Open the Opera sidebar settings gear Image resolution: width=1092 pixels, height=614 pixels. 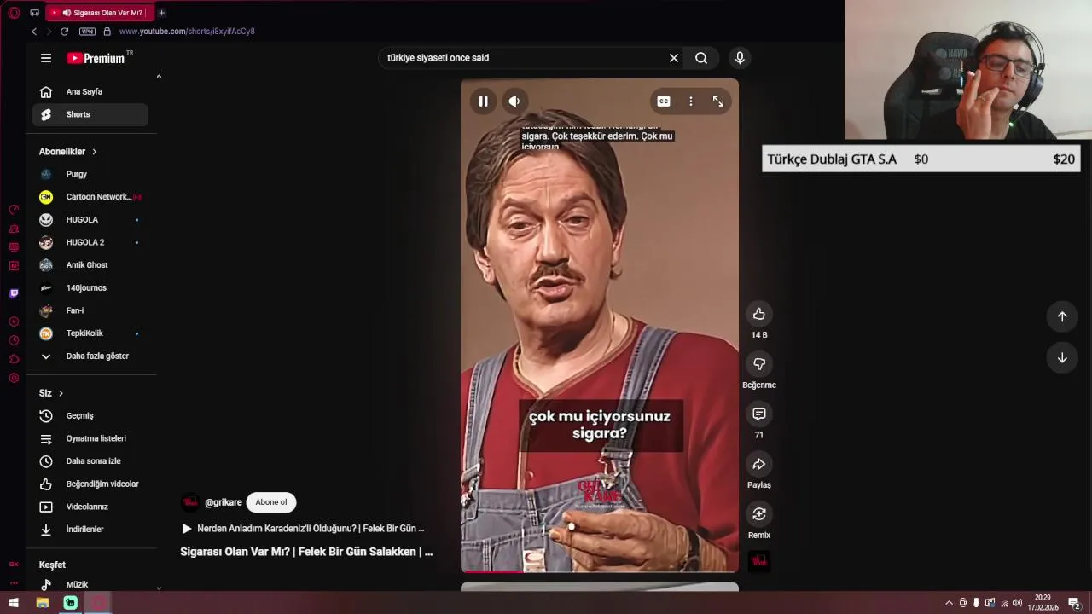point(14,378)
